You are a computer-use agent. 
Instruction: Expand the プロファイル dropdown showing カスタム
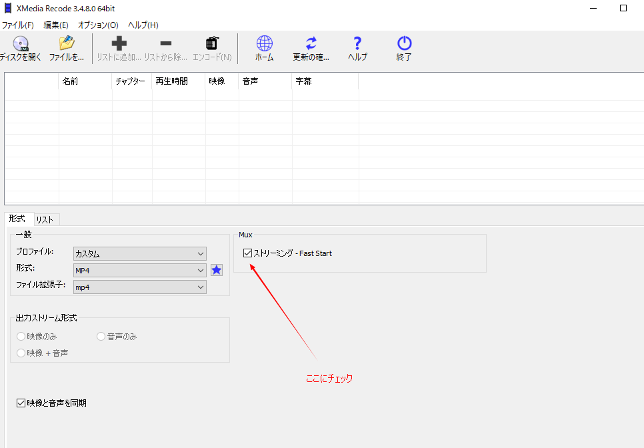click(140, 253)
